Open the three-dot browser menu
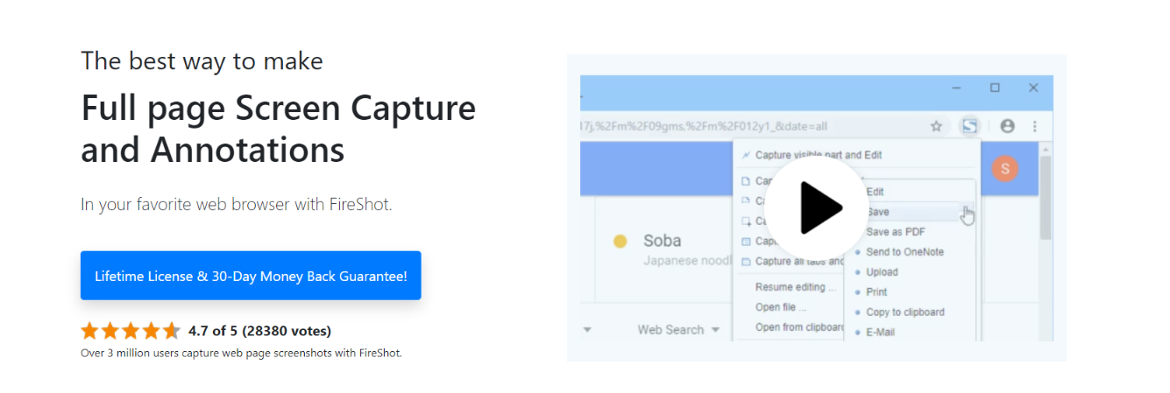The height and width of the screenshot is (393, 1170). (1035, 126)
